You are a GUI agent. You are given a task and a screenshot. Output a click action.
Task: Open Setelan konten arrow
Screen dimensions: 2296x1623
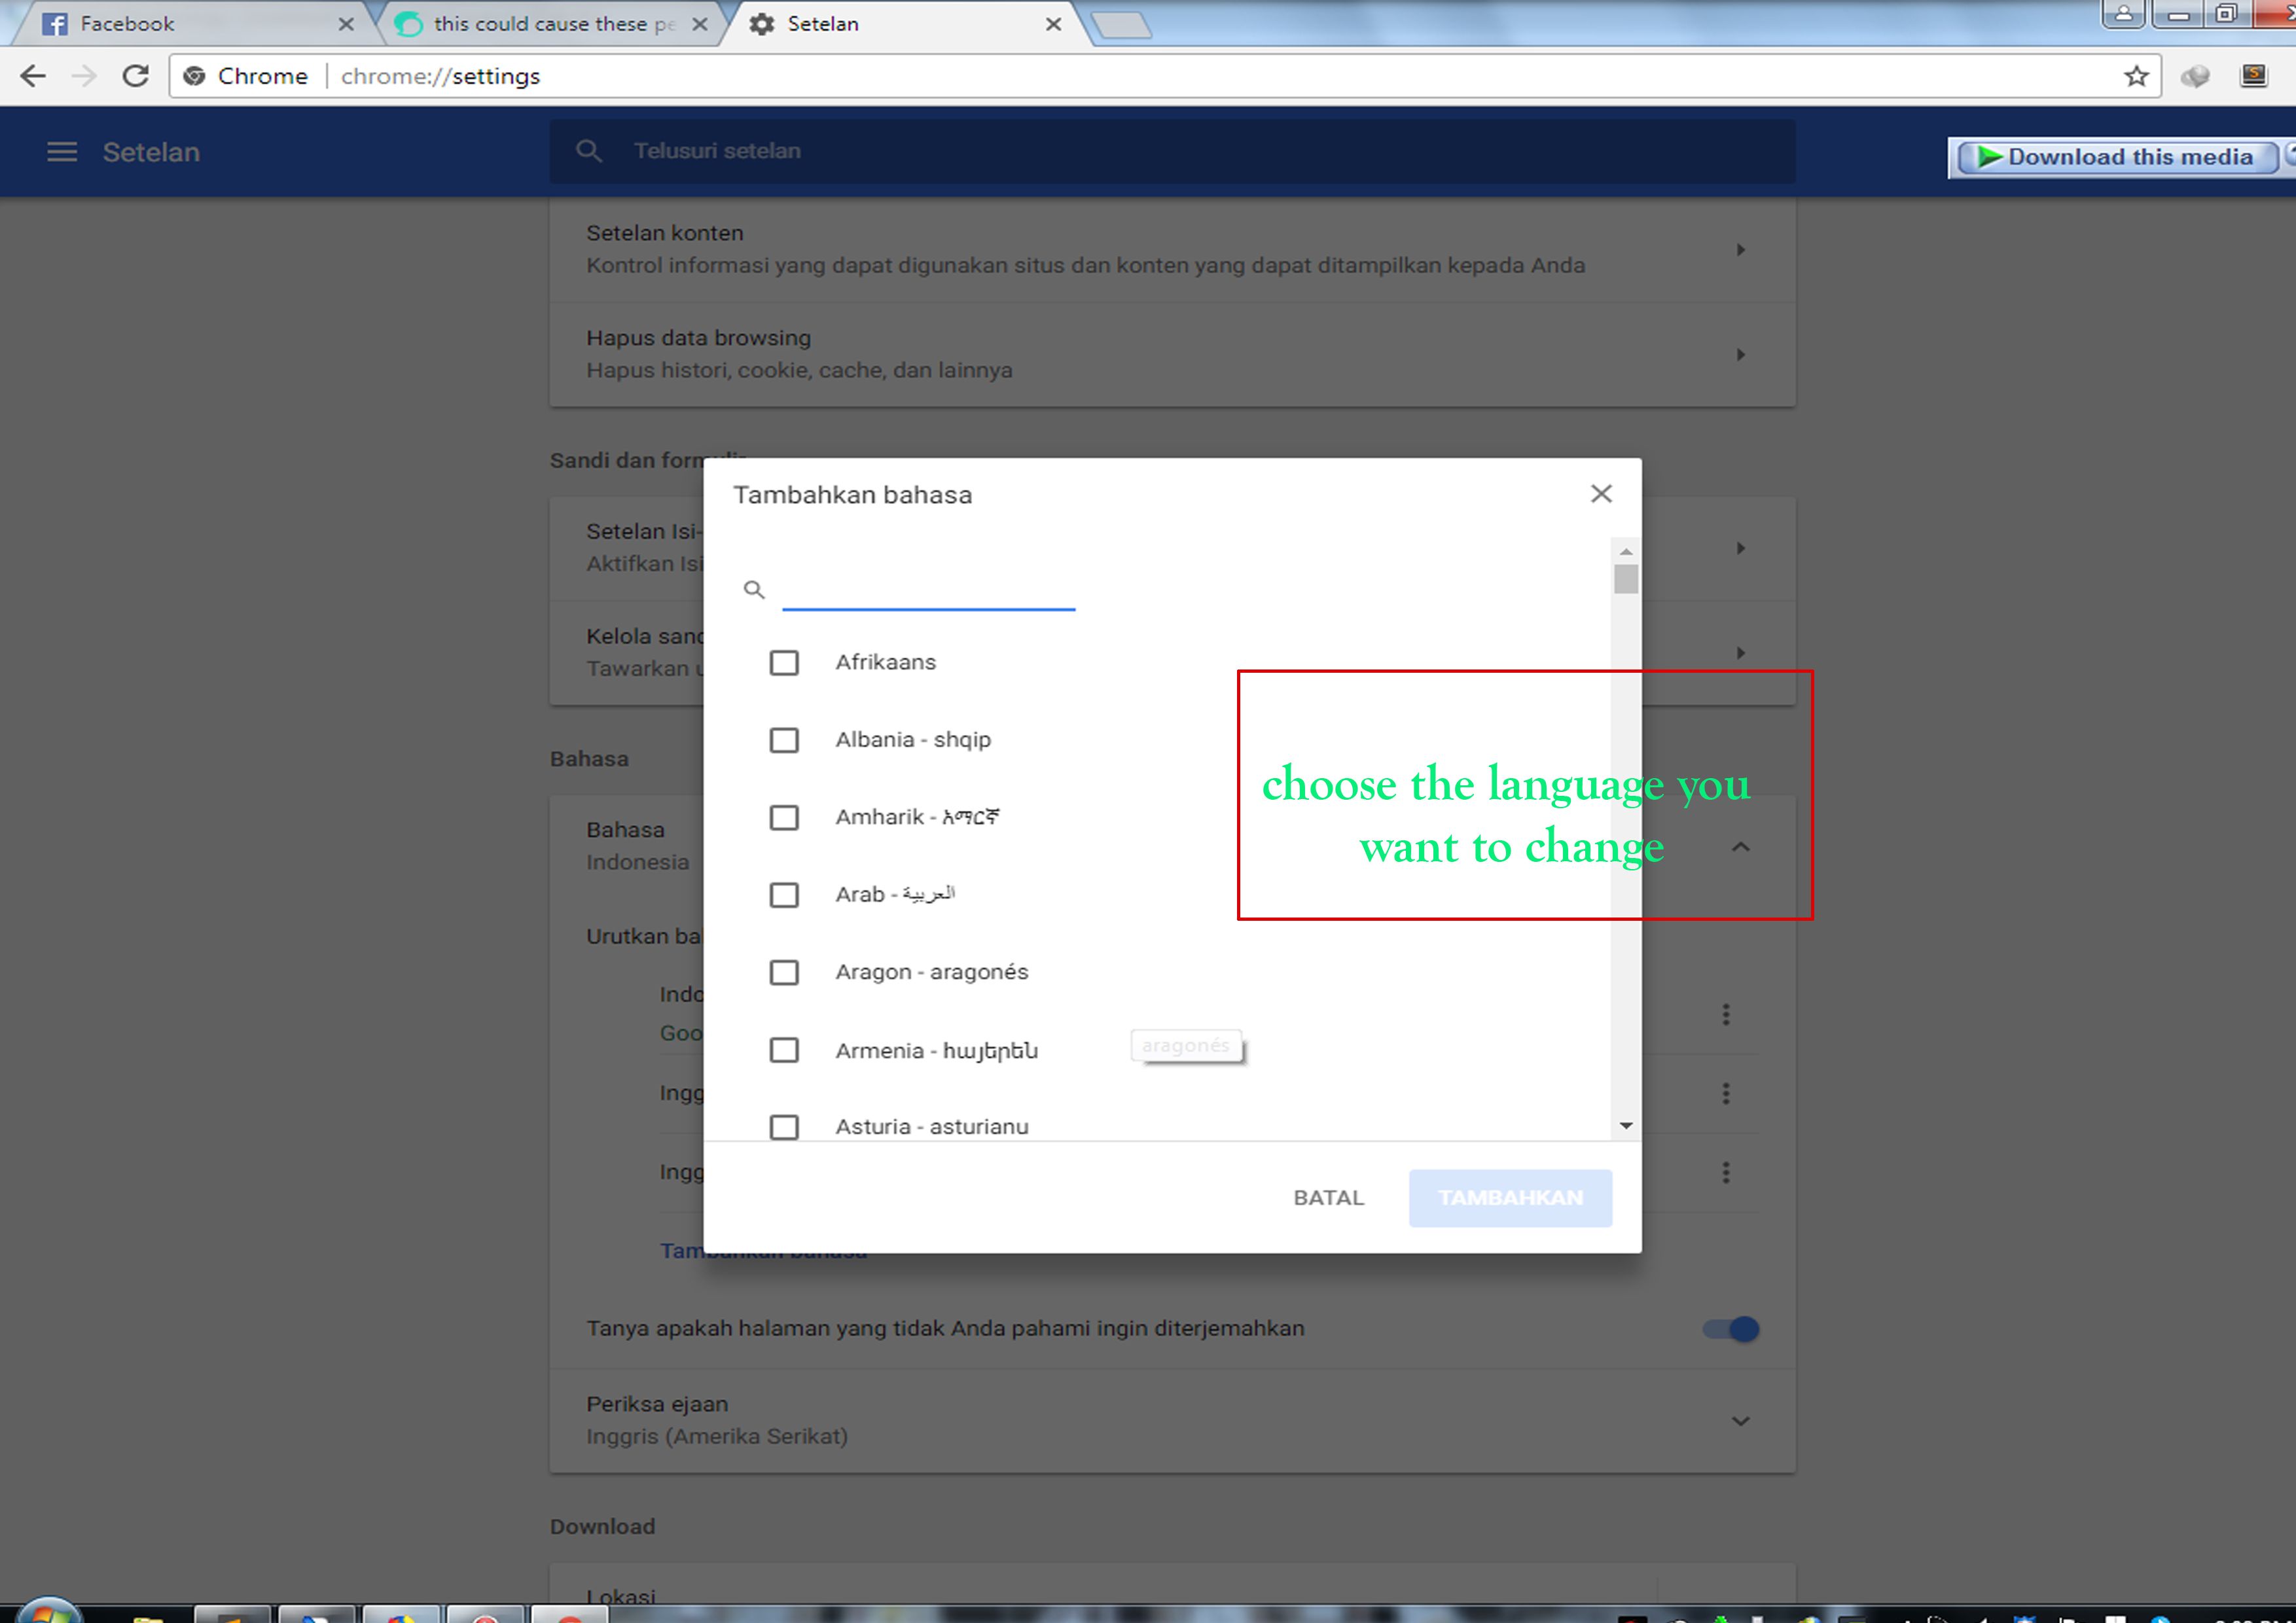pos(1740,250)
